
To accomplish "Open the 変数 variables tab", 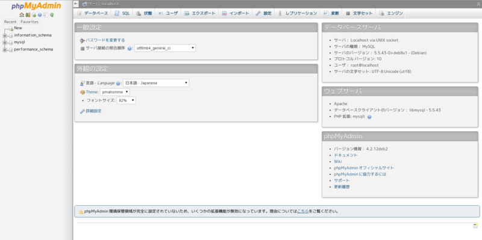I will coord(331,13).
